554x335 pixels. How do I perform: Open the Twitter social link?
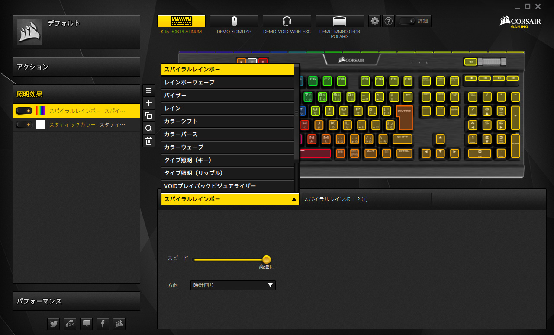click(x=54, y=324)
